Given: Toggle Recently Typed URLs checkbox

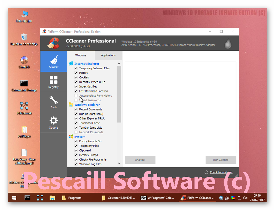Looking at the screenshot, I should [x=76, y=82].
